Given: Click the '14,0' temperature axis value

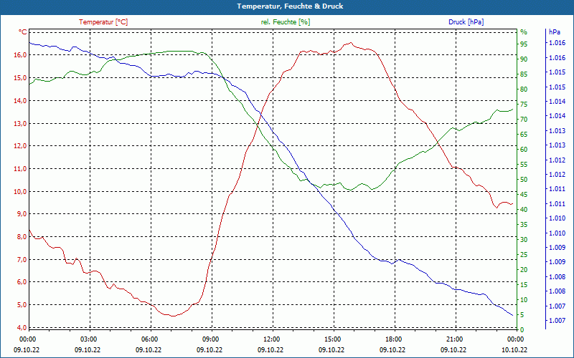Looking at the screenshot, I should point(21,100).
